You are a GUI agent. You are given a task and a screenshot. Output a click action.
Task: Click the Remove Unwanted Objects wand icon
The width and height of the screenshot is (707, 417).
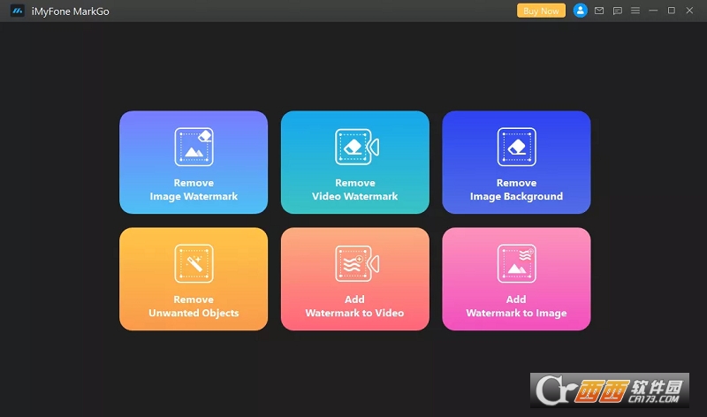[194, 263]
